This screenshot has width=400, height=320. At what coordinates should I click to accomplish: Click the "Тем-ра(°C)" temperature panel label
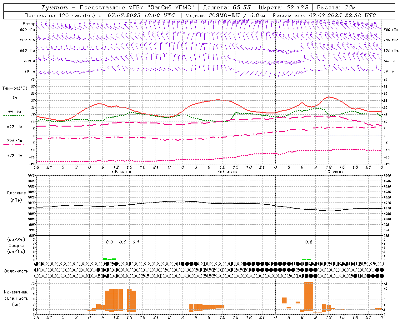click(x=15, y=88)
